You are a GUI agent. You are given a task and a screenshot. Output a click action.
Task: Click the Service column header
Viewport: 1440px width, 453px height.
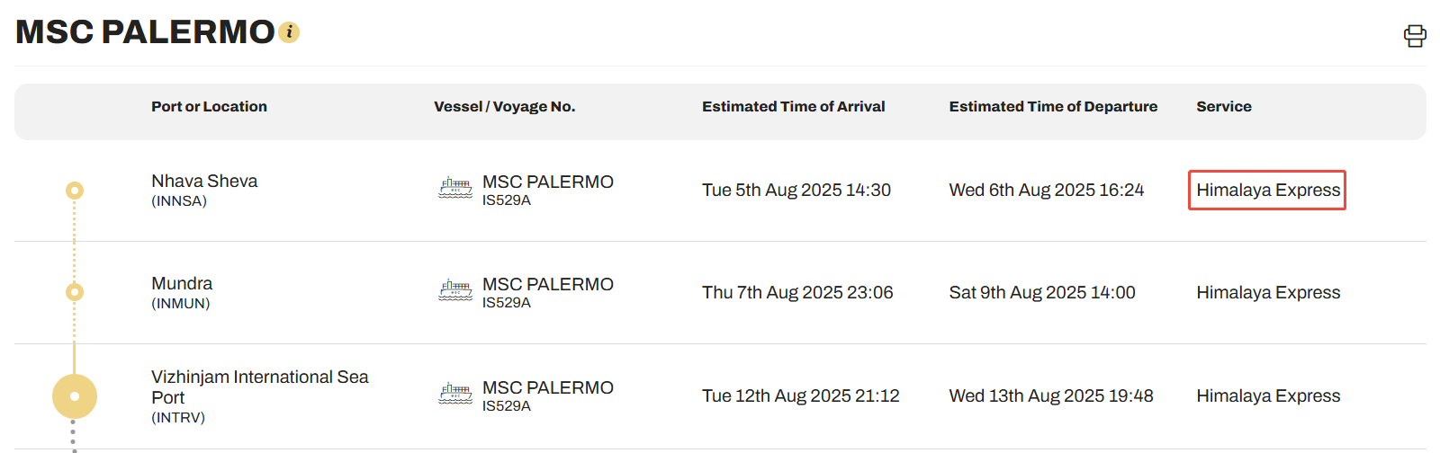point(1223,107)
